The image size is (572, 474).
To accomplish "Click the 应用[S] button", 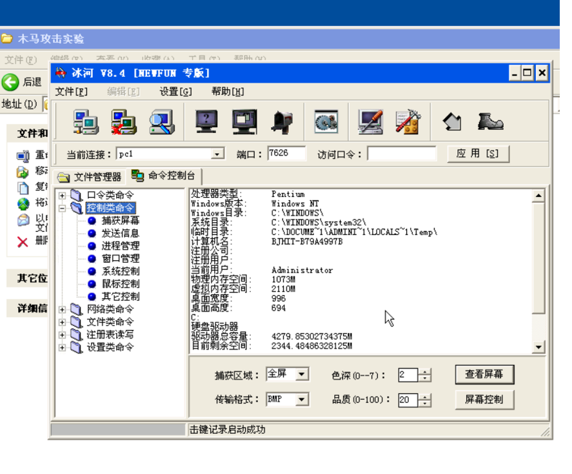I will 478,154.
